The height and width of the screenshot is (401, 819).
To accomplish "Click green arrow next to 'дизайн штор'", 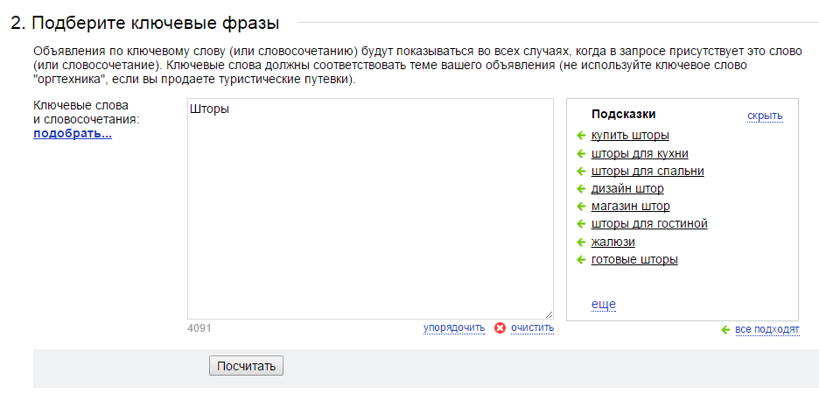I will point(580,189).
